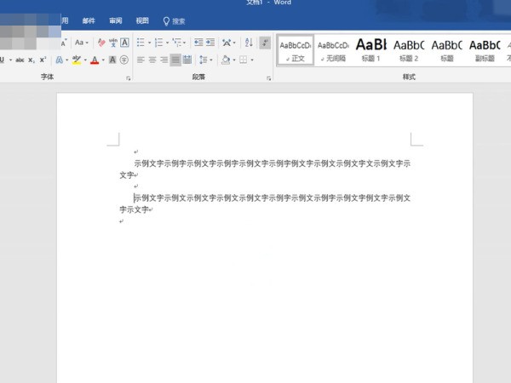
Task: Center the paragraph text
Action: click(152, 60)
